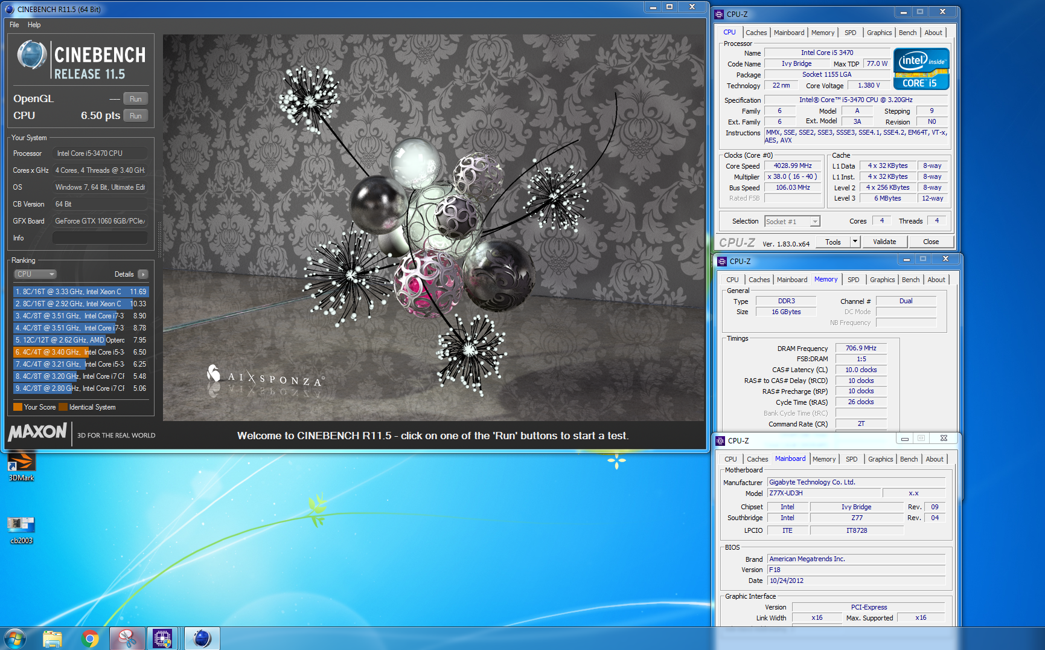Click the Info input field

[x=100, y=238]
